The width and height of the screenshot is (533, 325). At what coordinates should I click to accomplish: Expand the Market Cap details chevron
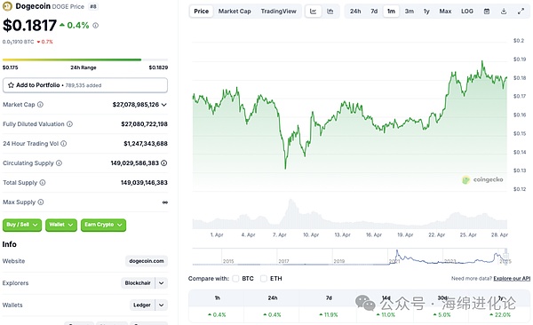pyautogui.click(x=163, y=105)
